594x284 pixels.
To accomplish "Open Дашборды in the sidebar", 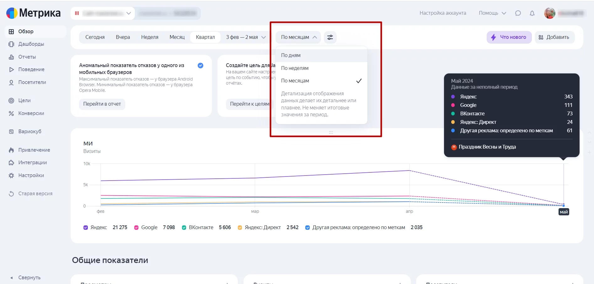I will coord(31,44).
